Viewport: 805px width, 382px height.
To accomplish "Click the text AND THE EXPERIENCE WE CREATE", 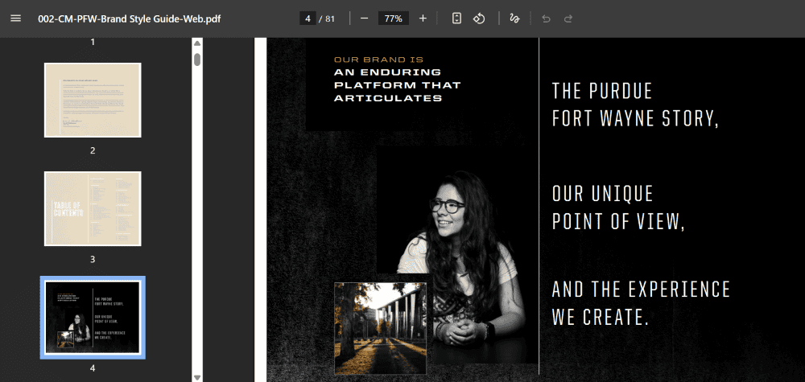I will tap(642, 303).
